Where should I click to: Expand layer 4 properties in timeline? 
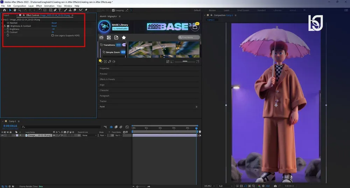click(x=14, y=135)
